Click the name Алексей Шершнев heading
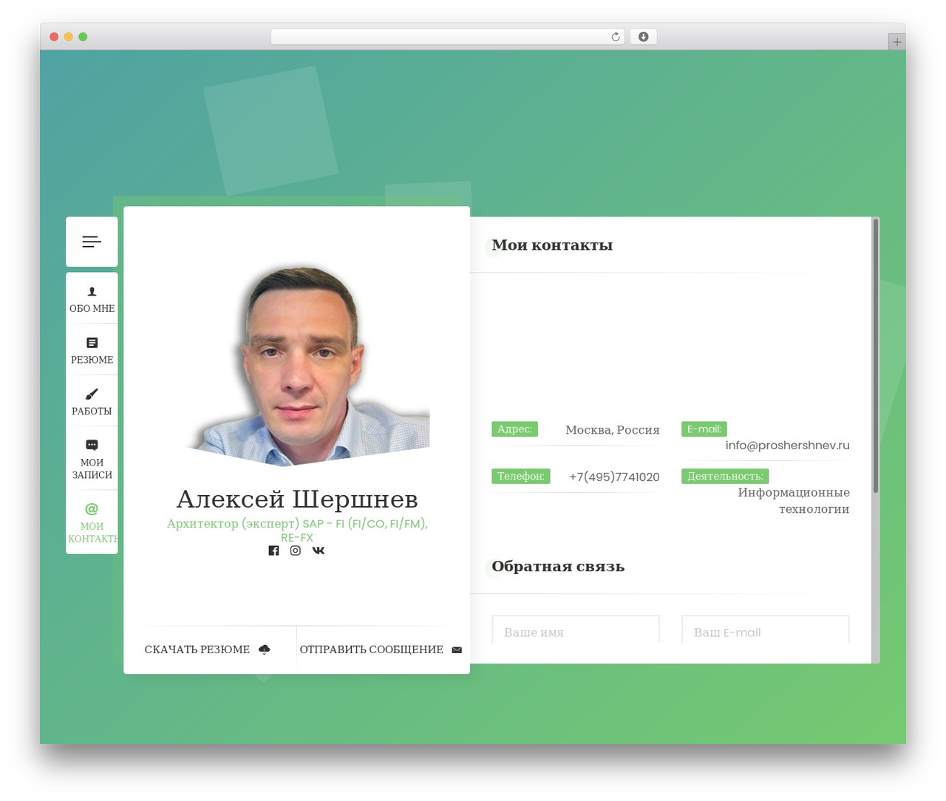This screenshot has width=946, height=801. 297,499
